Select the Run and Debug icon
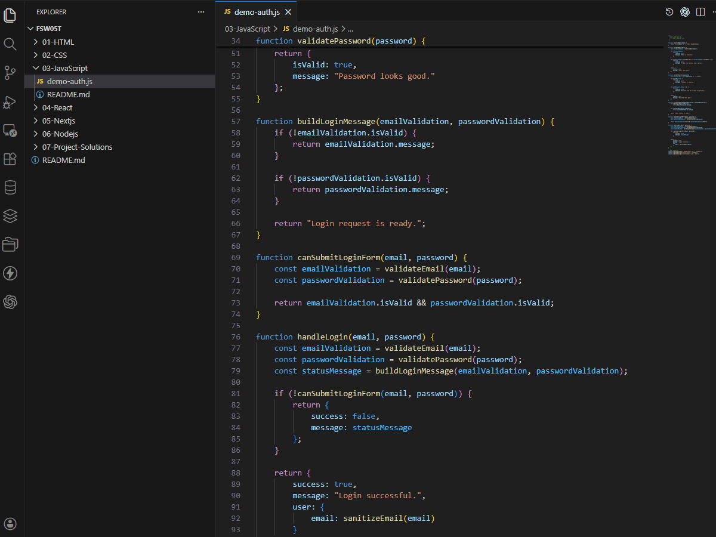Screen dimensions: 716x537 [x=10, y=101]
